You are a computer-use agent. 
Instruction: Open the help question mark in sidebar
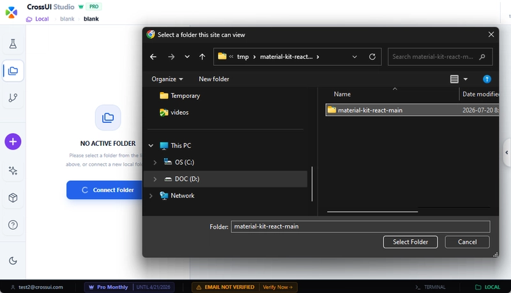[13, 225]
